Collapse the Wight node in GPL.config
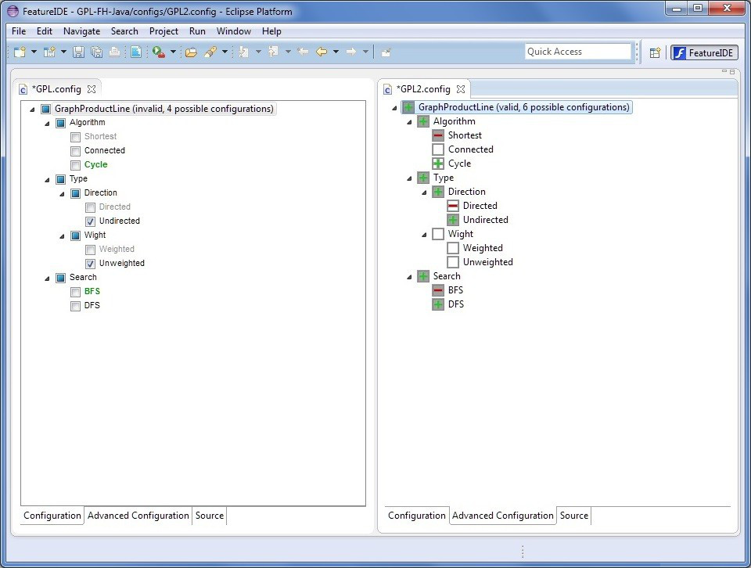 pos(62,236)
